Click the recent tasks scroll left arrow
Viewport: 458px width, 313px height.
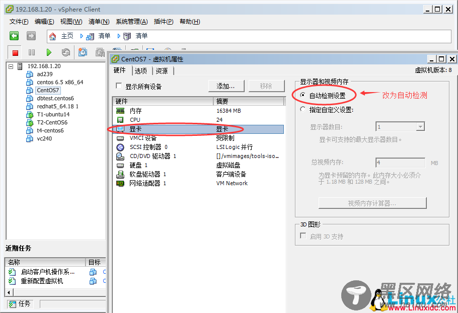9,292
